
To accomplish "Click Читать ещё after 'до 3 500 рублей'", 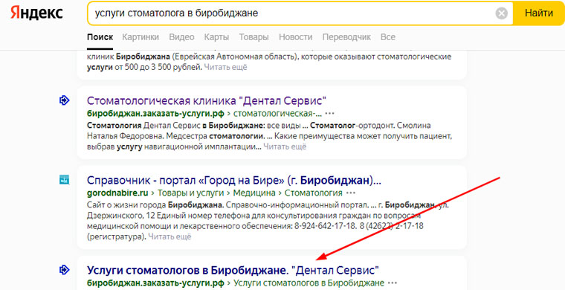I will [x=225, y=68].
